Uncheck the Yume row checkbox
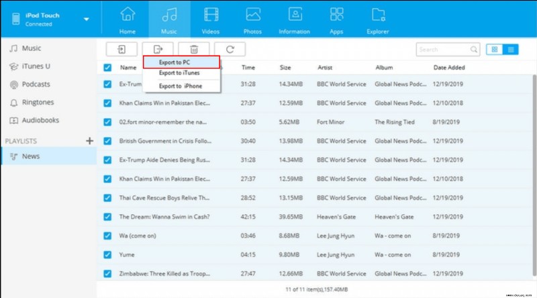Viewport: 537px width, 298px height. tap(107, 254)
